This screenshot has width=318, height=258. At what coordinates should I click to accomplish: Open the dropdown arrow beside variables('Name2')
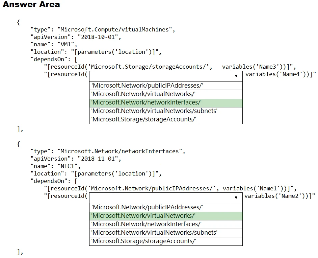[x=236, y=198]
